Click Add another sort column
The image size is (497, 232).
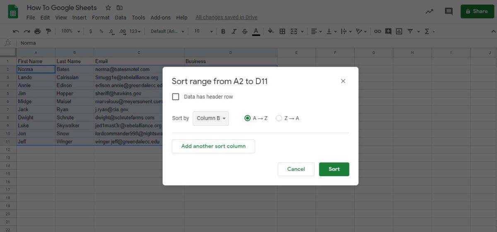[213, 146]
